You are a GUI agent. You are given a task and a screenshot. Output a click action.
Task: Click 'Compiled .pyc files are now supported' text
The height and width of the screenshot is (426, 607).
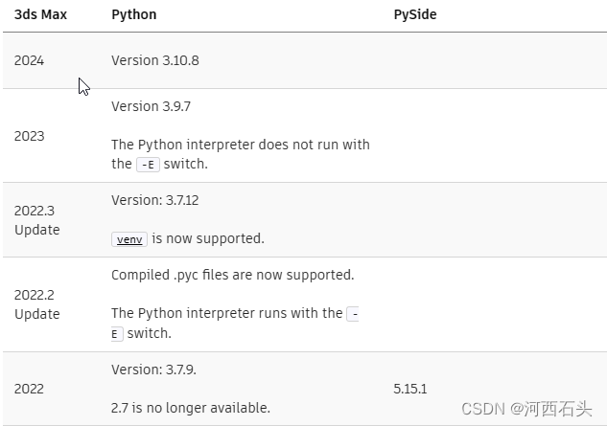[233, 275]
